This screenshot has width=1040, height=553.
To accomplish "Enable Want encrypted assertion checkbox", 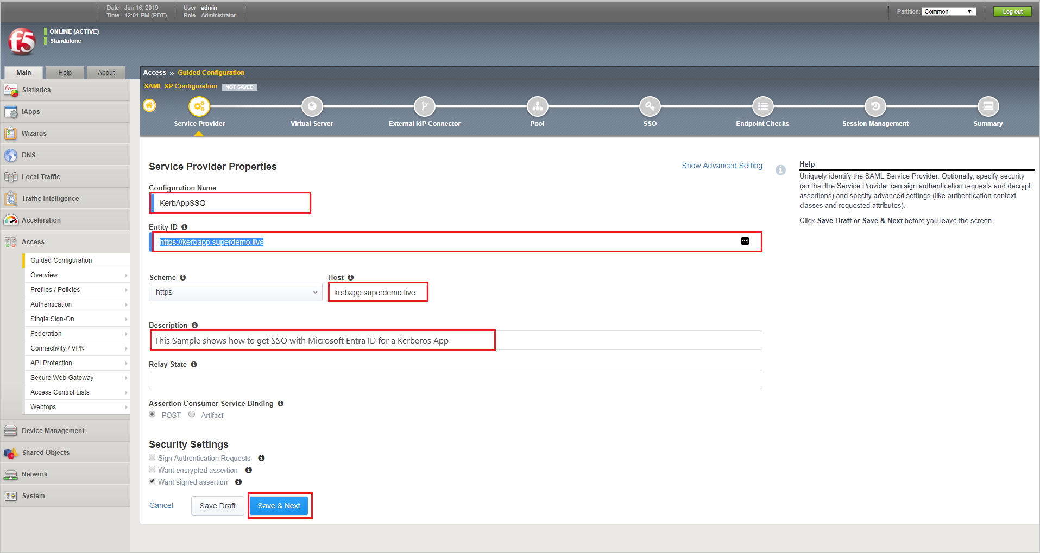I will (x=153, y=469).
